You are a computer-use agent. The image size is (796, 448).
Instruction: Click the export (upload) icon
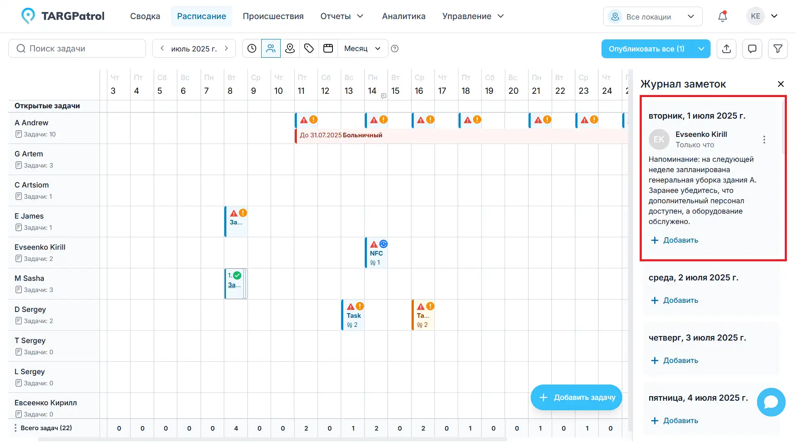[726, 49]
